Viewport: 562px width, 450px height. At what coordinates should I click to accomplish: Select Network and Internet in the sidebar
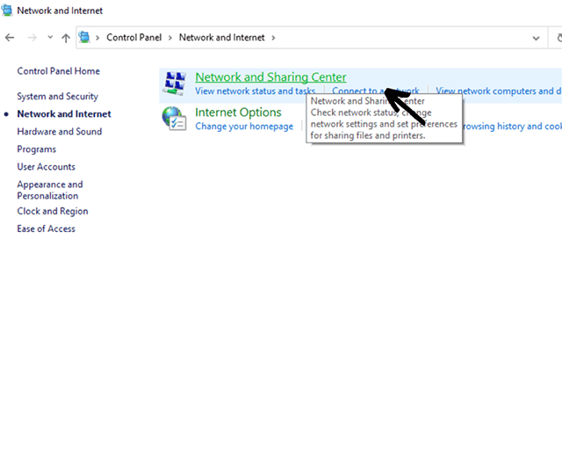(64, 113)
